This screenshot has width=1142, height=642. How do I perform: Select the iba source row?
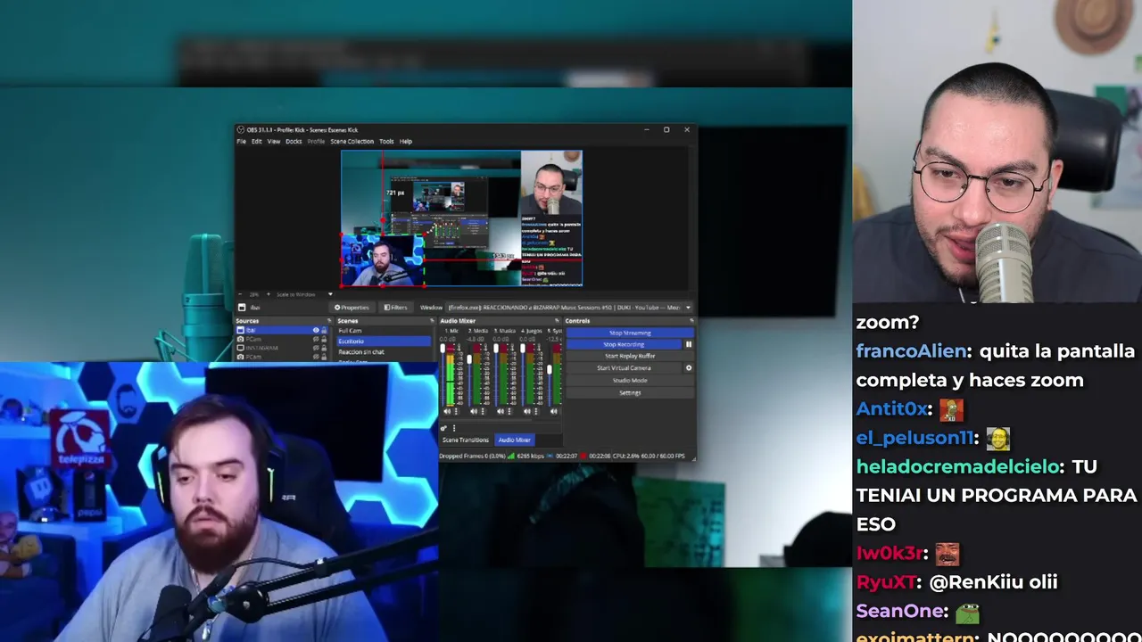coord(282,330)
